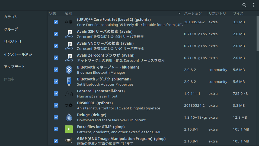The image size is (259, 146).
Task: Open the リポジトリ sidebar section
Action: click(12, 42)
